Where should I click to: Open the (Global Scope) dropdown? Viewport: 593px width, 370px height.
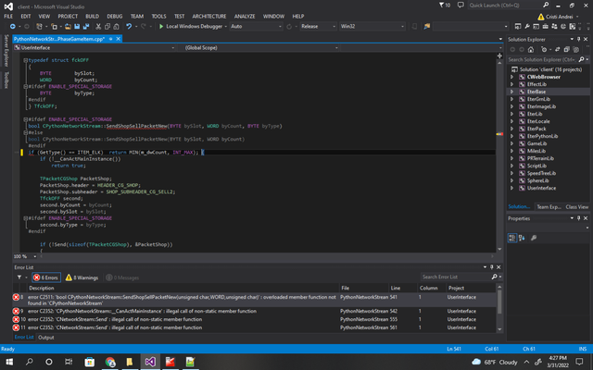point(261,47)
